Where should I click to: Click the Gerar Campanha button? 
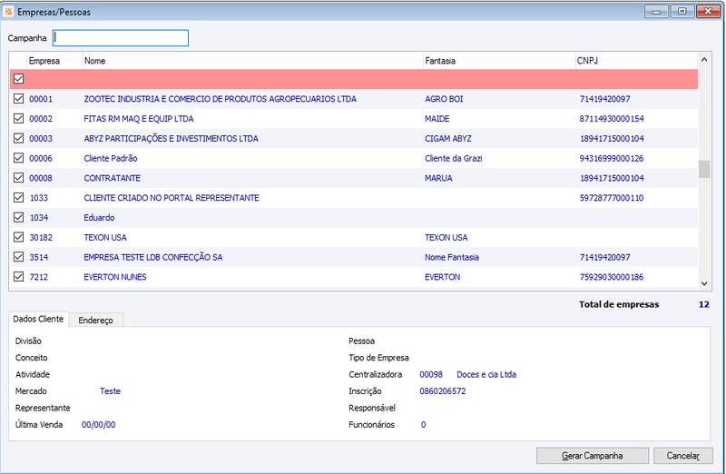pos(593,456)
